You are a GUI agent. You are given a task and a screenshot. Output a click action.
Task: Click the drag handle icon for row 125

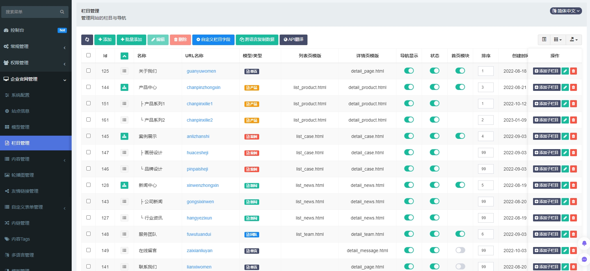pos(124,71)
